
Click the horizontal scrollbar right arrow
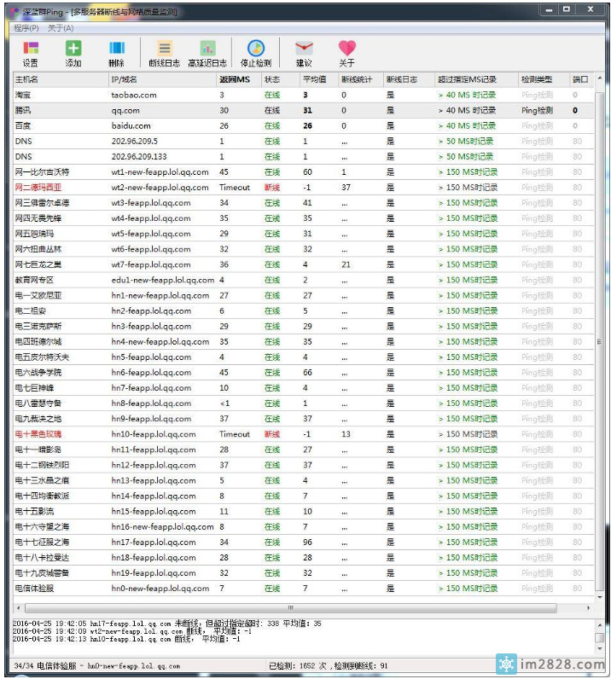588,608
